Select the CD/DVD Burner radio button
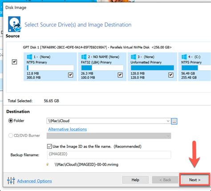This screenshot has height=191, width=211. [11, 135]
